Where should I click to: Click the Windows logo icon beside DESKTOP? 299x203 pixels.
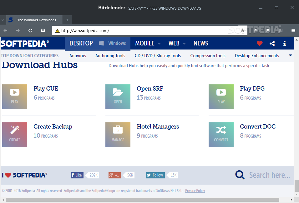101,43
